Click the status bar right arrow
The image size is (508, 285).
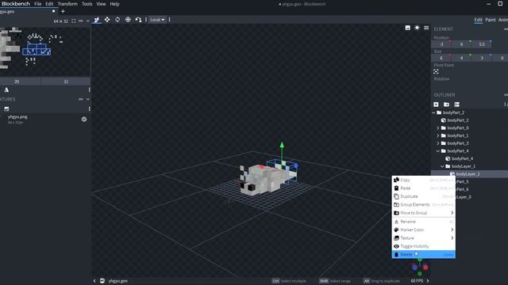click(x=428, y=281)
